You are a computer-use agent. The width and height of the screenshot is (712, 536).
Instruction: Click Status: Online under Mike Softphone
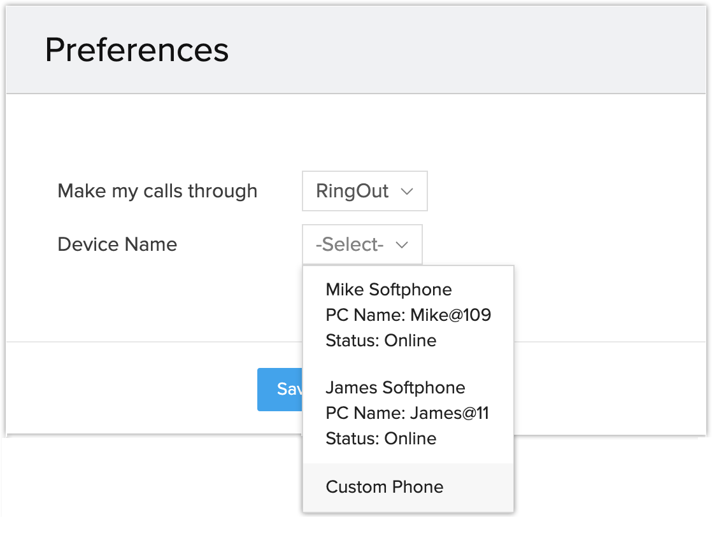[x=381, y=341]
